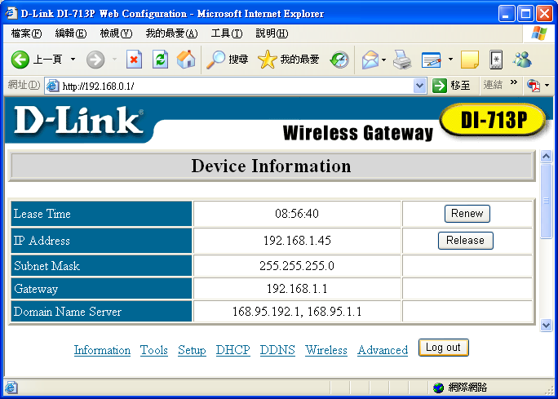Viewport: 558px width, 399px height.
Task: Click the Refresh page icon
Action: [160, 60]
